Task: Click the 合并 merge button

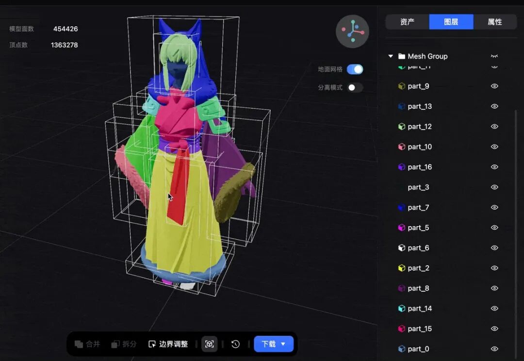Action: [x=87, y=344]
